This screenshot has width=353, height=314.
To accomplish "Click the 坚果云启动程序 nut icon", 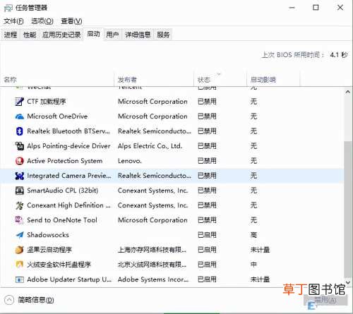I will 19,250.
